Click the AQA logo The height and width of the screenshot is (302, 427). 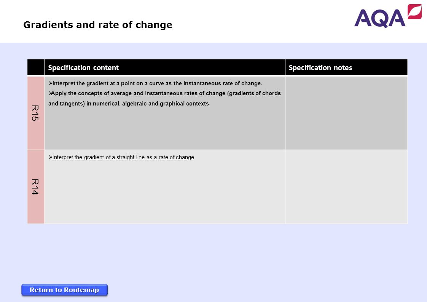pyautogui.click(x=388, y=16)
